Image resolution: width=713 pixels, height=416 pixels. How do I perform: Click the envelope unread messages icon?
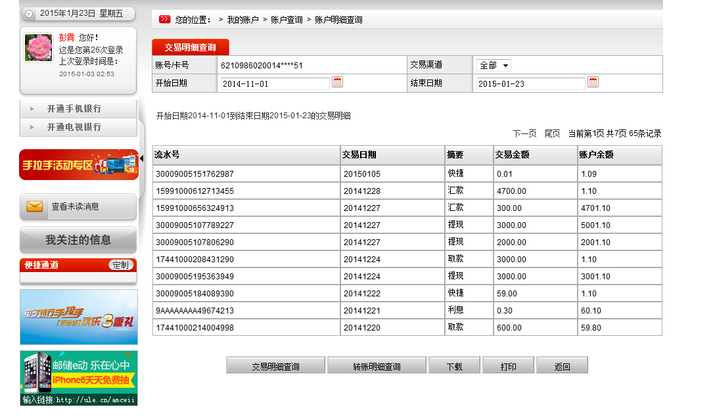pyautogui.click(x=34, y=206)
